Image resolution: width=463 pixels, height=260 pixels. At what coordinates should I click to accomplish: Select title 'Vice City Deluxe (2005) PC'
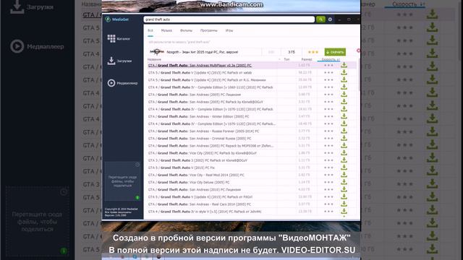[189, 183]
